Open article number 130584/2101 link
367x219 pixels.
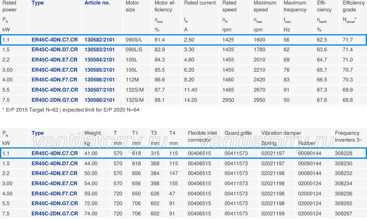99,59
